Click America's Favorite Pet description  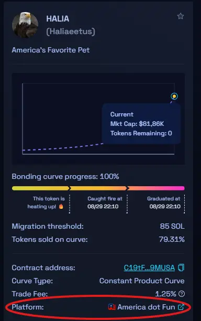point(51,50)
